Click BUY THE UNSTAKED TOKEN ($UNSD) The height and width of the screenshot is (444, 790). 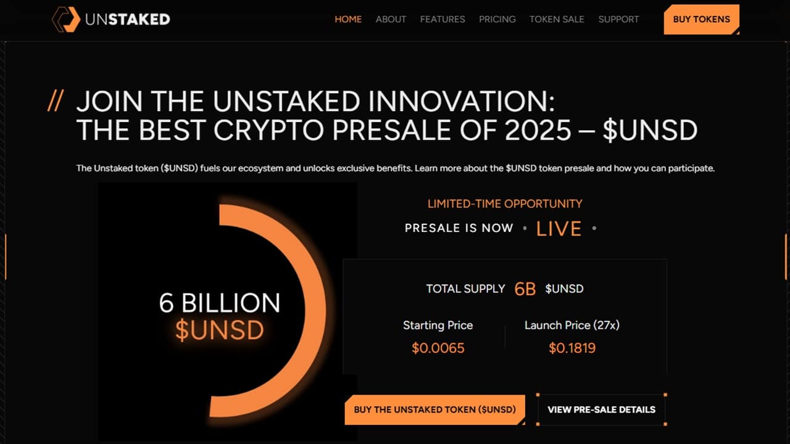pyautogui.click(x=434, y=409)
